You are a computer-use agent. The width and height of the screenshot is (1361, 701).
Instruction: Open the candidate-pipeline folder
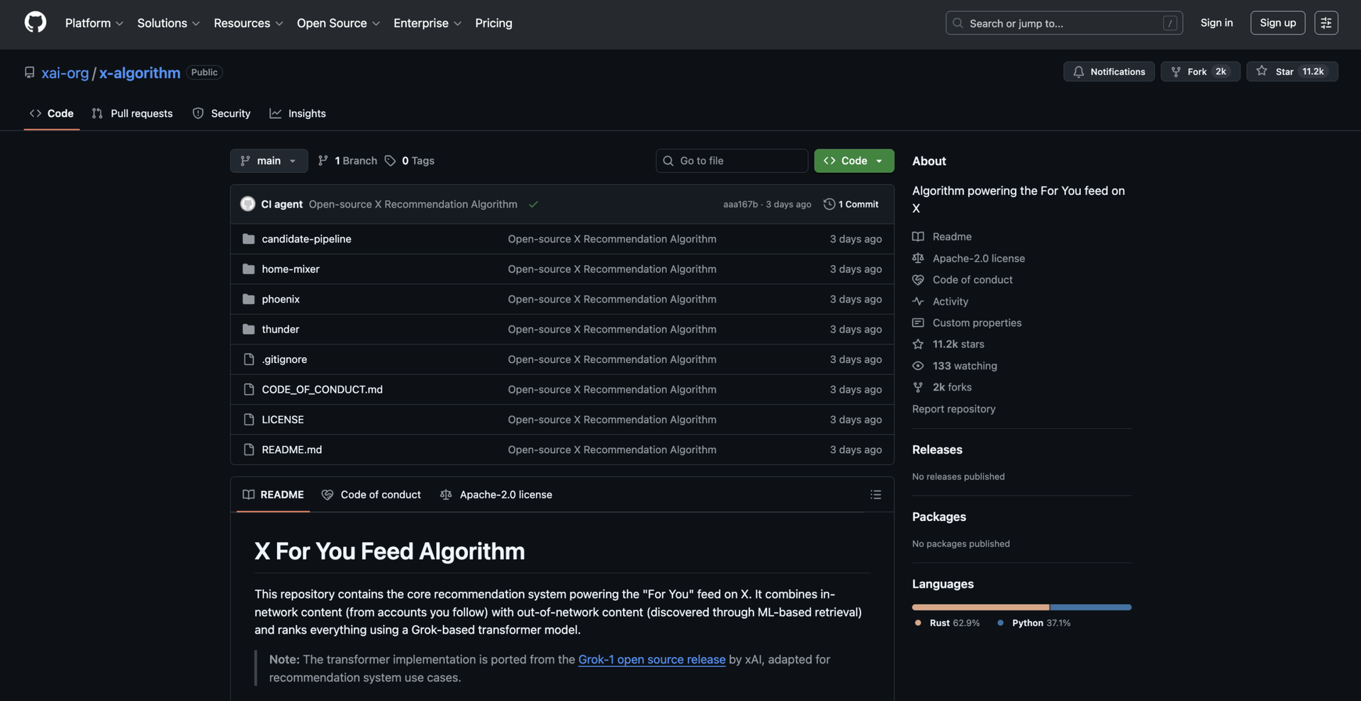pos(306,239)
